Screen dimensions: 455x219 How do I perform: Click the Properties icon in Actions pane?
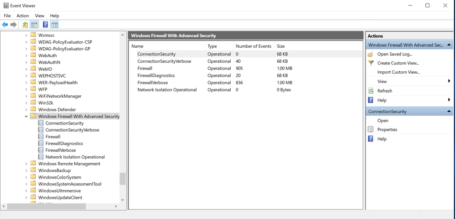pyautogui.click(x=371, y=129)
